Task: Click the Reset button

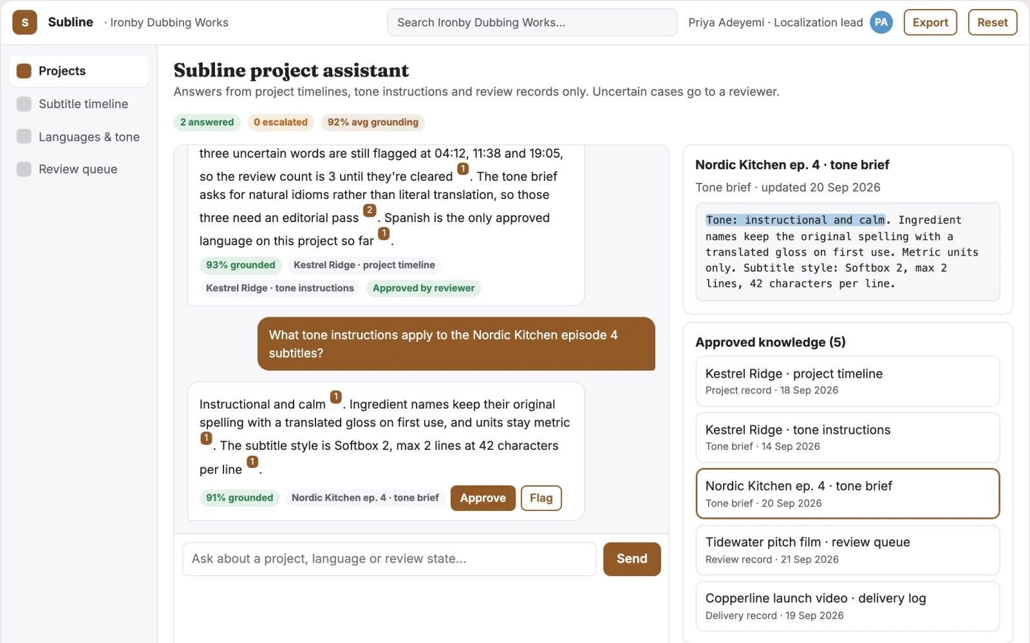Action: click(x=992, y=23)
